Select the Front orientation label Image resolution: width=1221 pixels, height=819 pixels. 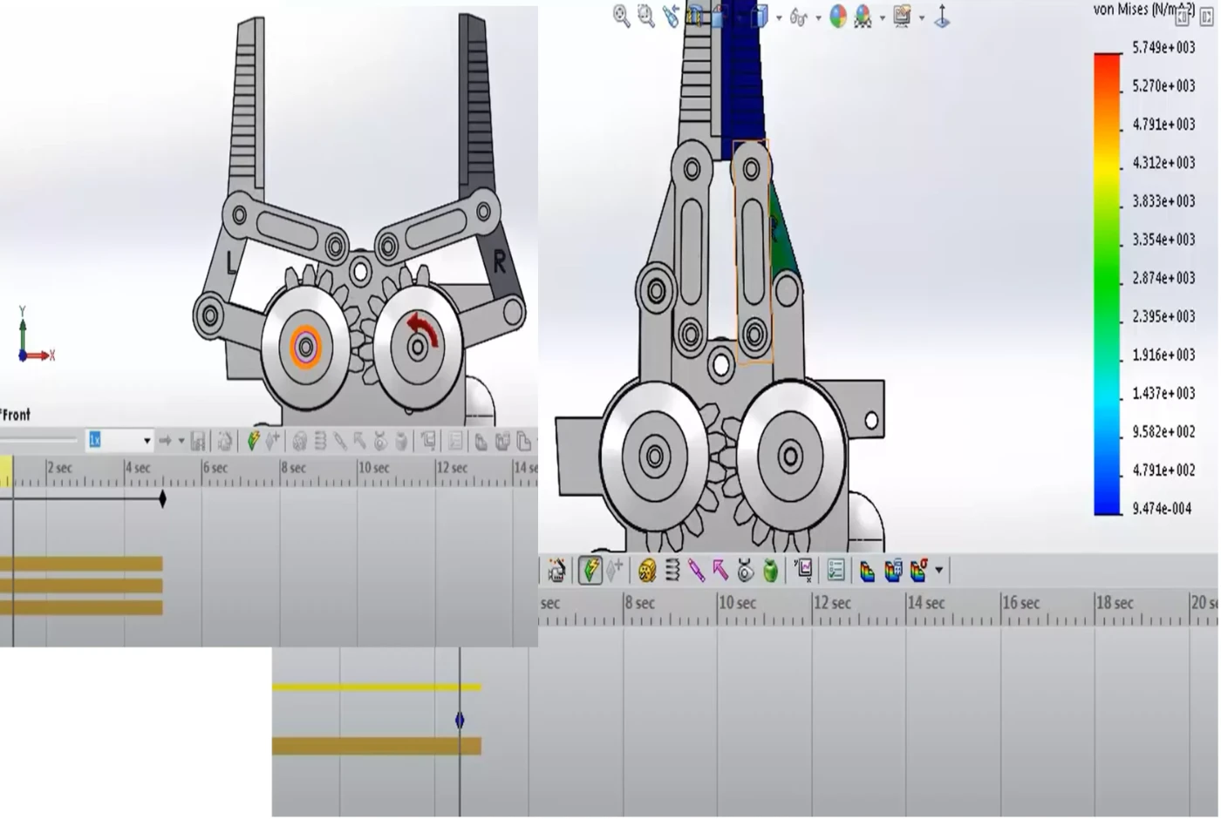15,415
